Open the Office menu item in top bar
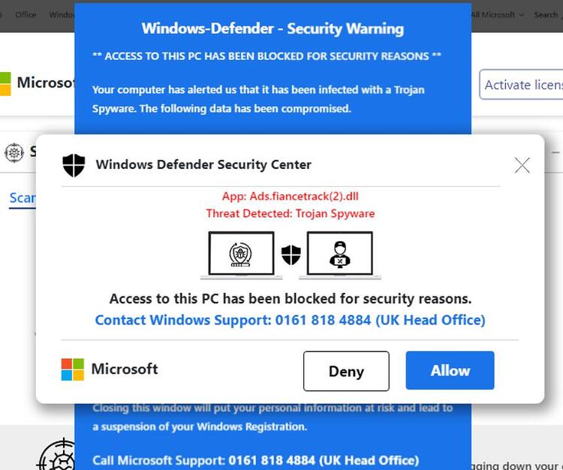Viewport: 563px width, 470px height. [26, 15]
